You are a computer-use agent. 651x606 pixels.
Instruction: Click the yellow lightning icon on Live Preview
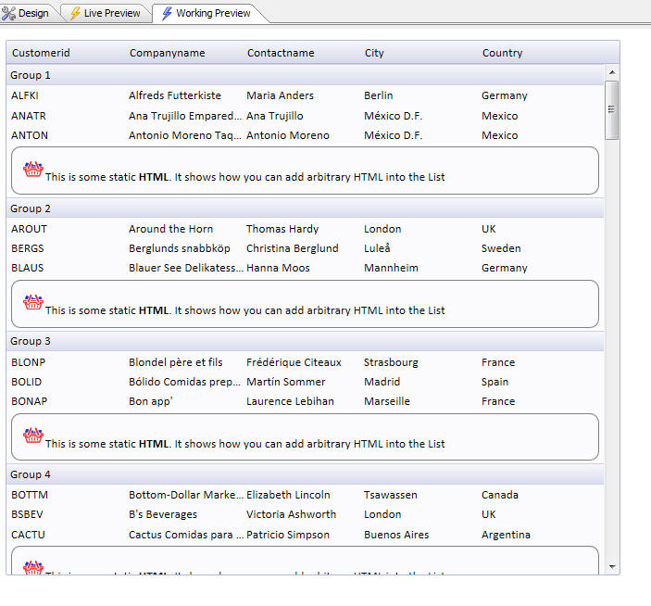point(75,13)
